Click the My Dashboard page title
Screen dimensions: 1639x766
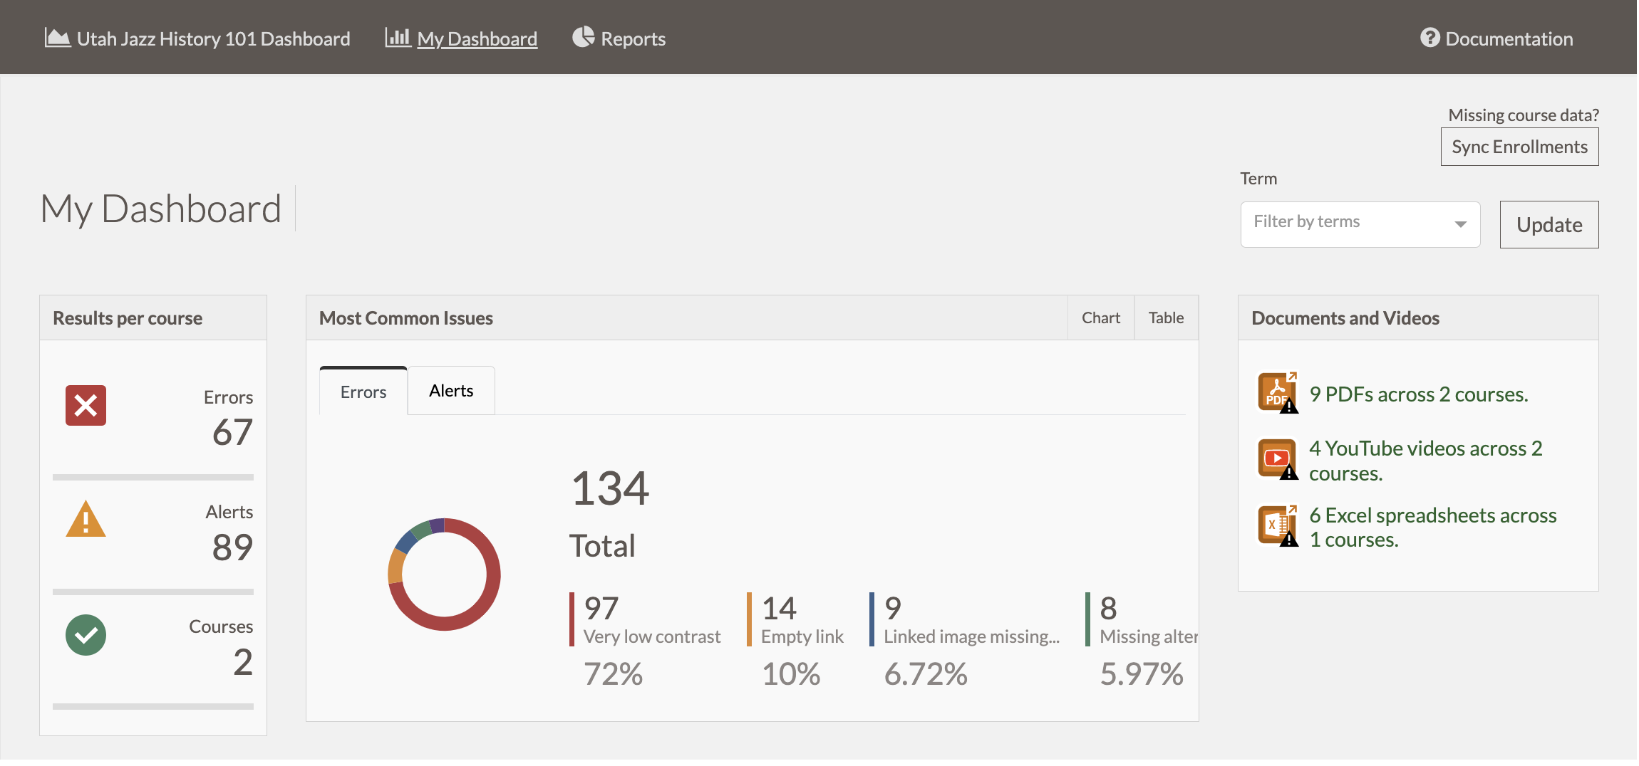161,209
